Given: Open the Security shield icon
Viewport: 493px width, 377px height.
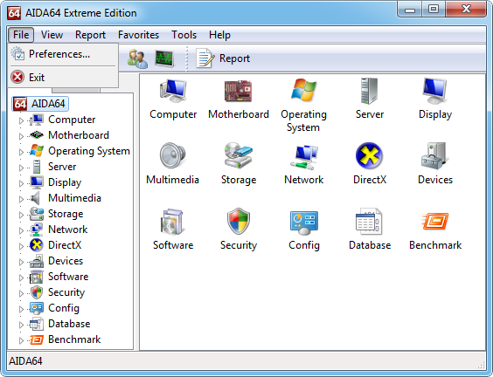Looking at the screenshot, I should coord(239,221).
